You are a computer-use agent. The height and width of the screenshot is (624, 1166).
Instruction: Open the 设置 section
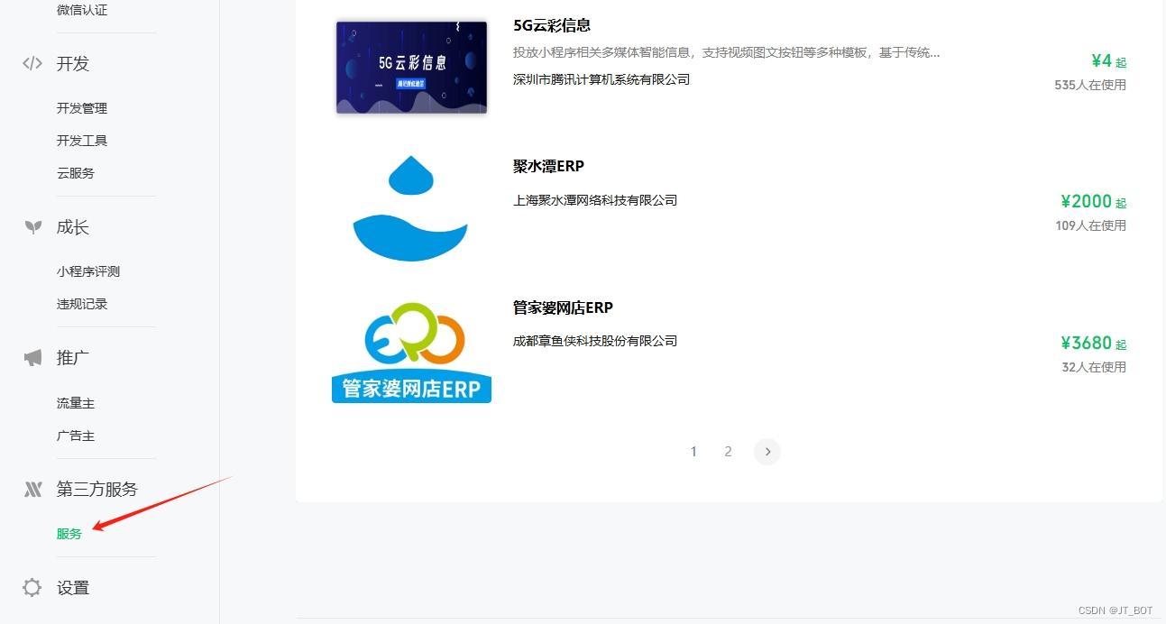[73, 588]
